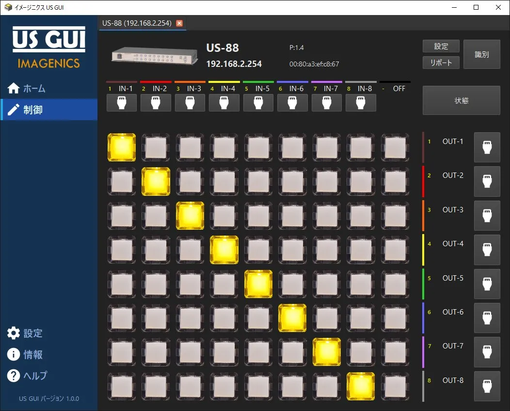
Task: Open the ヘルプ sidebar item
Action: click(x=49, y=376)
